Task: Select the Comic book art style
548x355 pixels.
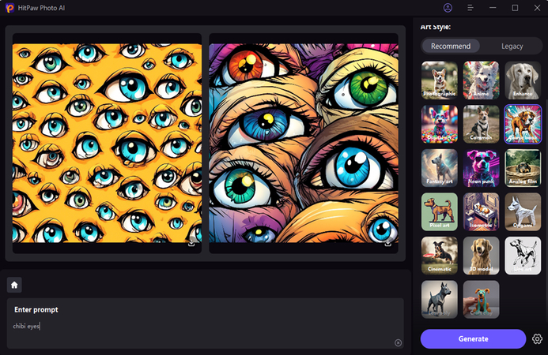Action: pos(523,124)
